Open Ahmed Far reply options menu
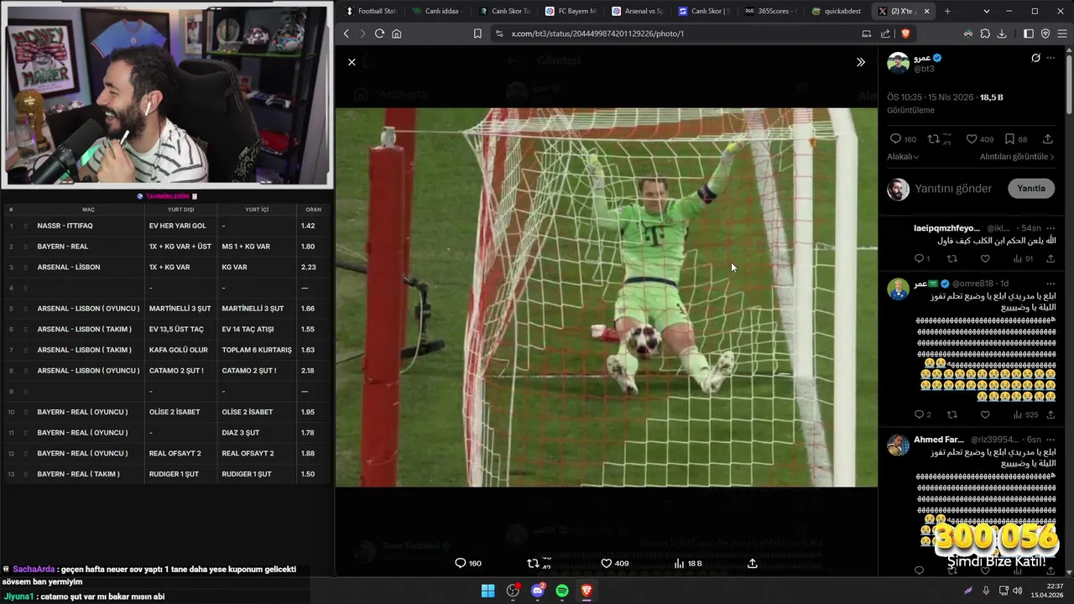The image size is (1074, 604). [x=1051, y=440]
